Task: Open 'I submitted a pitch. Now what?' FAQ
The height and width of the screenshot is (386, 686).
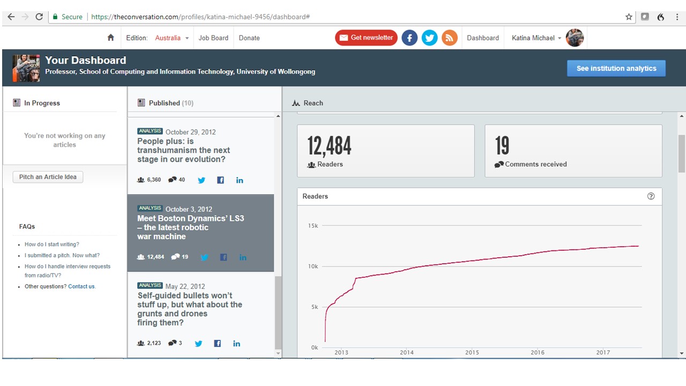Action: 62,256
